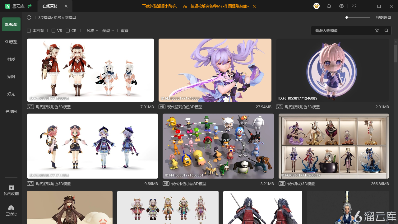Toggle the 本机有 checkbox
398x224 pixels.
pyautogui.click(x=29, y=30)
